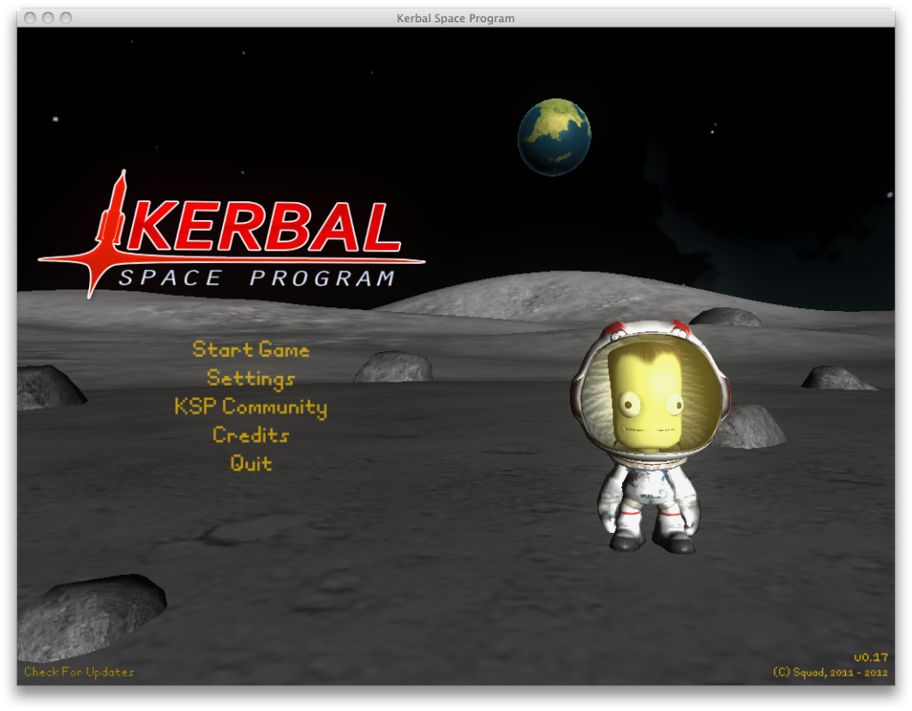
Task: Click the Squad copyright text
Action: 830,673
